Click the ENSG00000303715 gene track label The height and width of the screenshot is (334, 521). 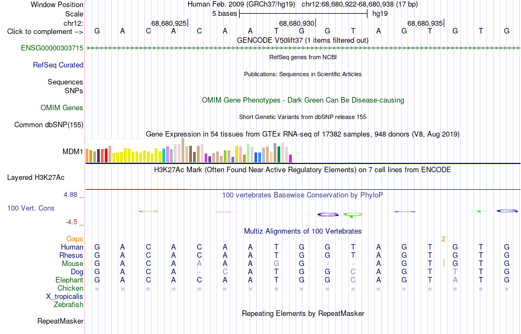click(x=52, y=48)
